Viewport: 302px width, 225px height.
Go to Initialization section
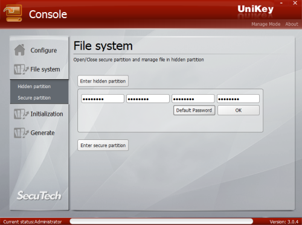47,114
